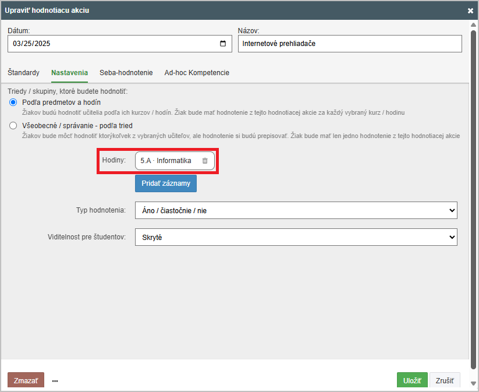This screenshot has height=392, width=479.
Task: Open the Seba-hodnotenie tab
Action: click(x=126, y=73)
